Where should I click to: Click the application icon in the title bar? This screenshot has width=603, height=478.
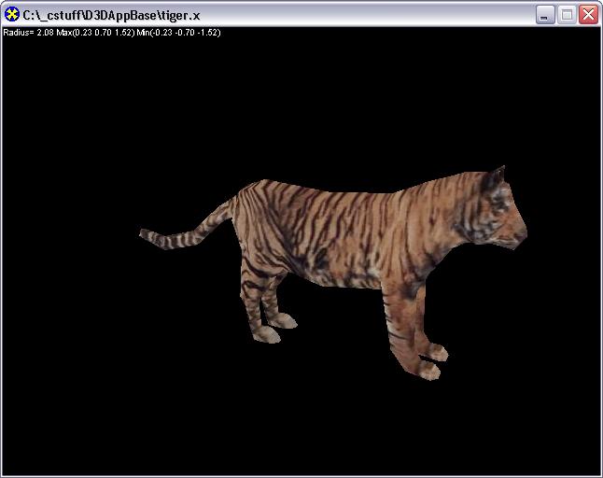(11, 15)
